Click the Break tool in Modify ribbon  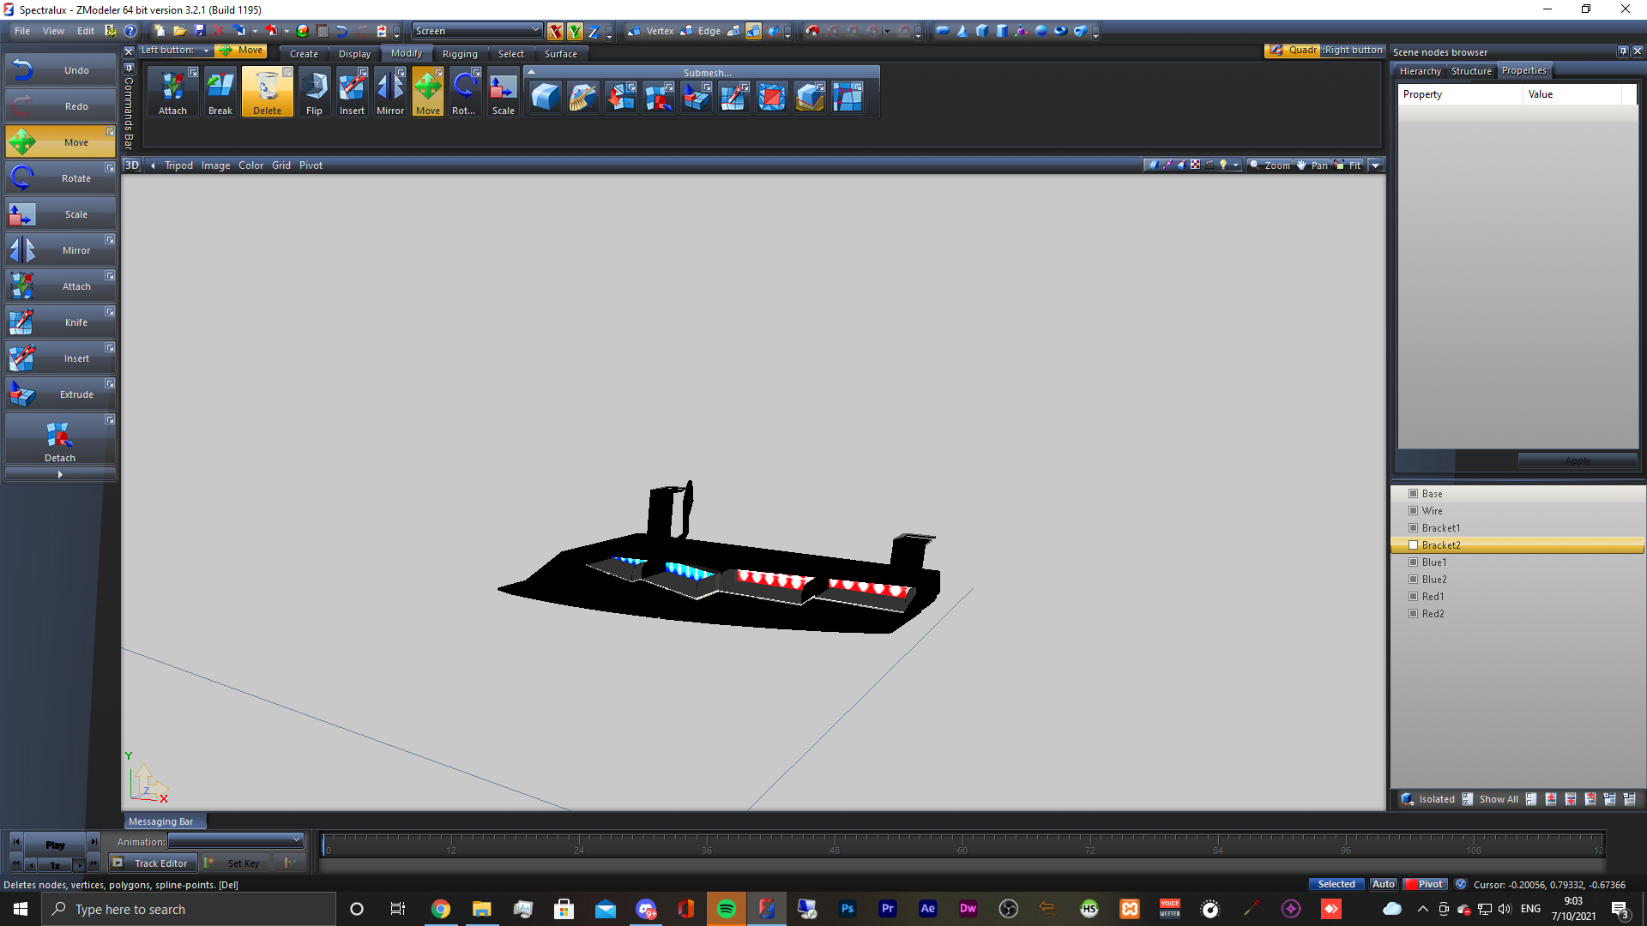pyautogui.click(x=220, y=93)
